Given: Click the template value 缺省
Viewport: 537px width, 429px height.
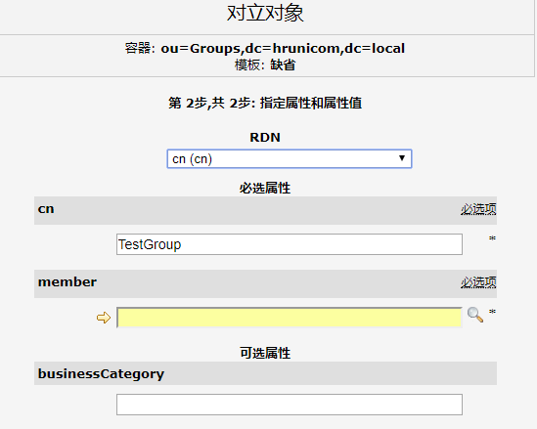Looking at the screenshot, I should (x=283, y=64).
